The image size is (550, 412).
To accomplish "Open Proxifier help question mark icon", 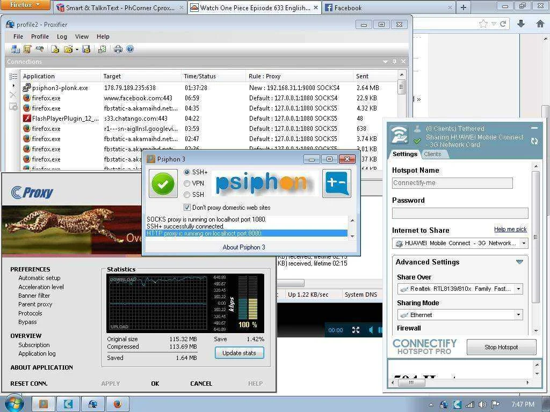I will pos(130,49).
